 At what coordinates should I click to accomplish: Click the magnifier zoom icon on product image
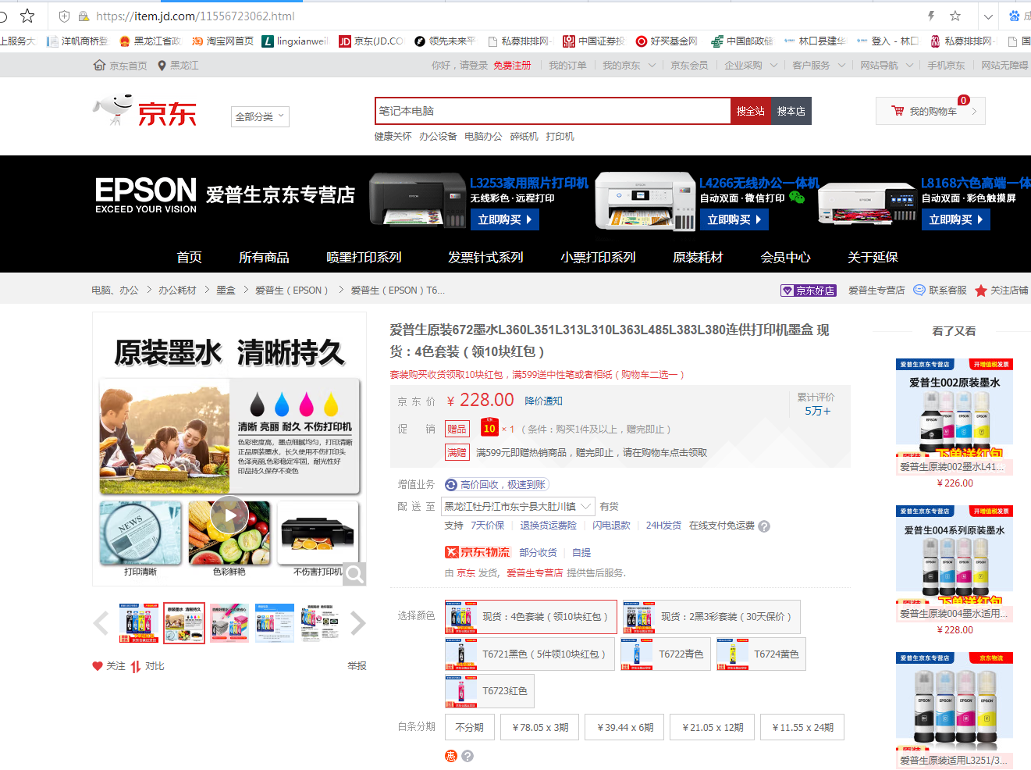tap(354, 574)
